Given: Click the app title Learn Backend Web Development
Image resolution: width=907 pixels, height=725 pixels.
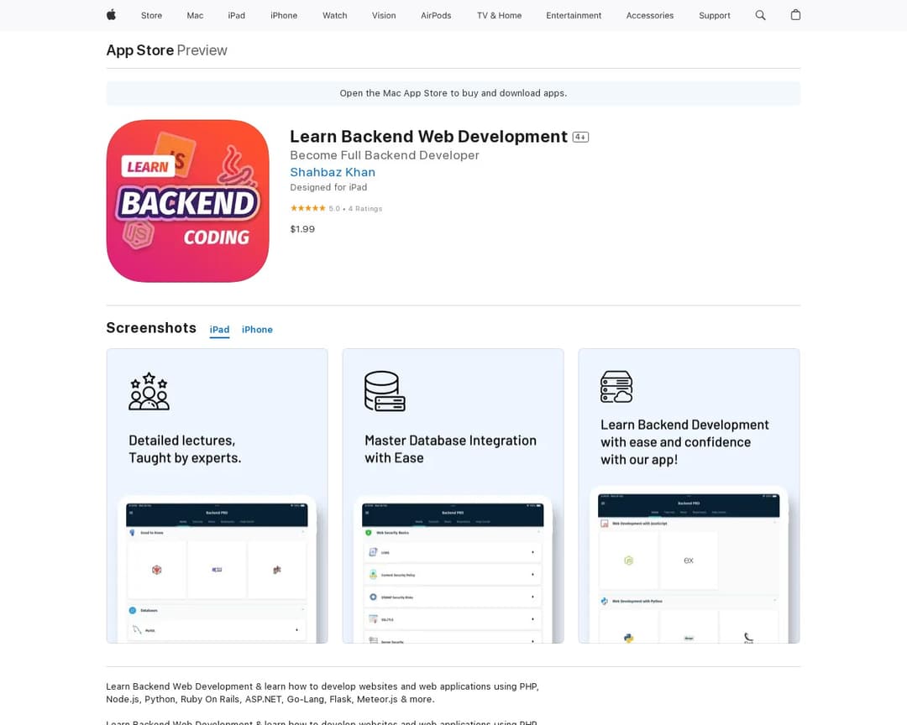Looking at the screenshot, I should point(428,137).
